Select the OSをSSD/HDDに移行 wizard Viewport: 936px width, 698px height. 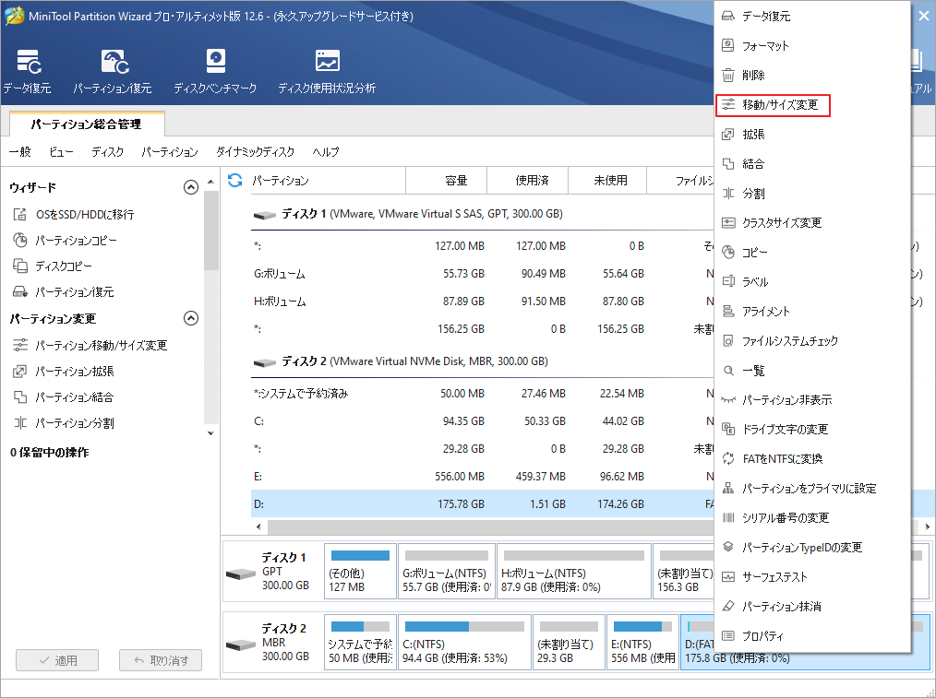tap(83, 214)
